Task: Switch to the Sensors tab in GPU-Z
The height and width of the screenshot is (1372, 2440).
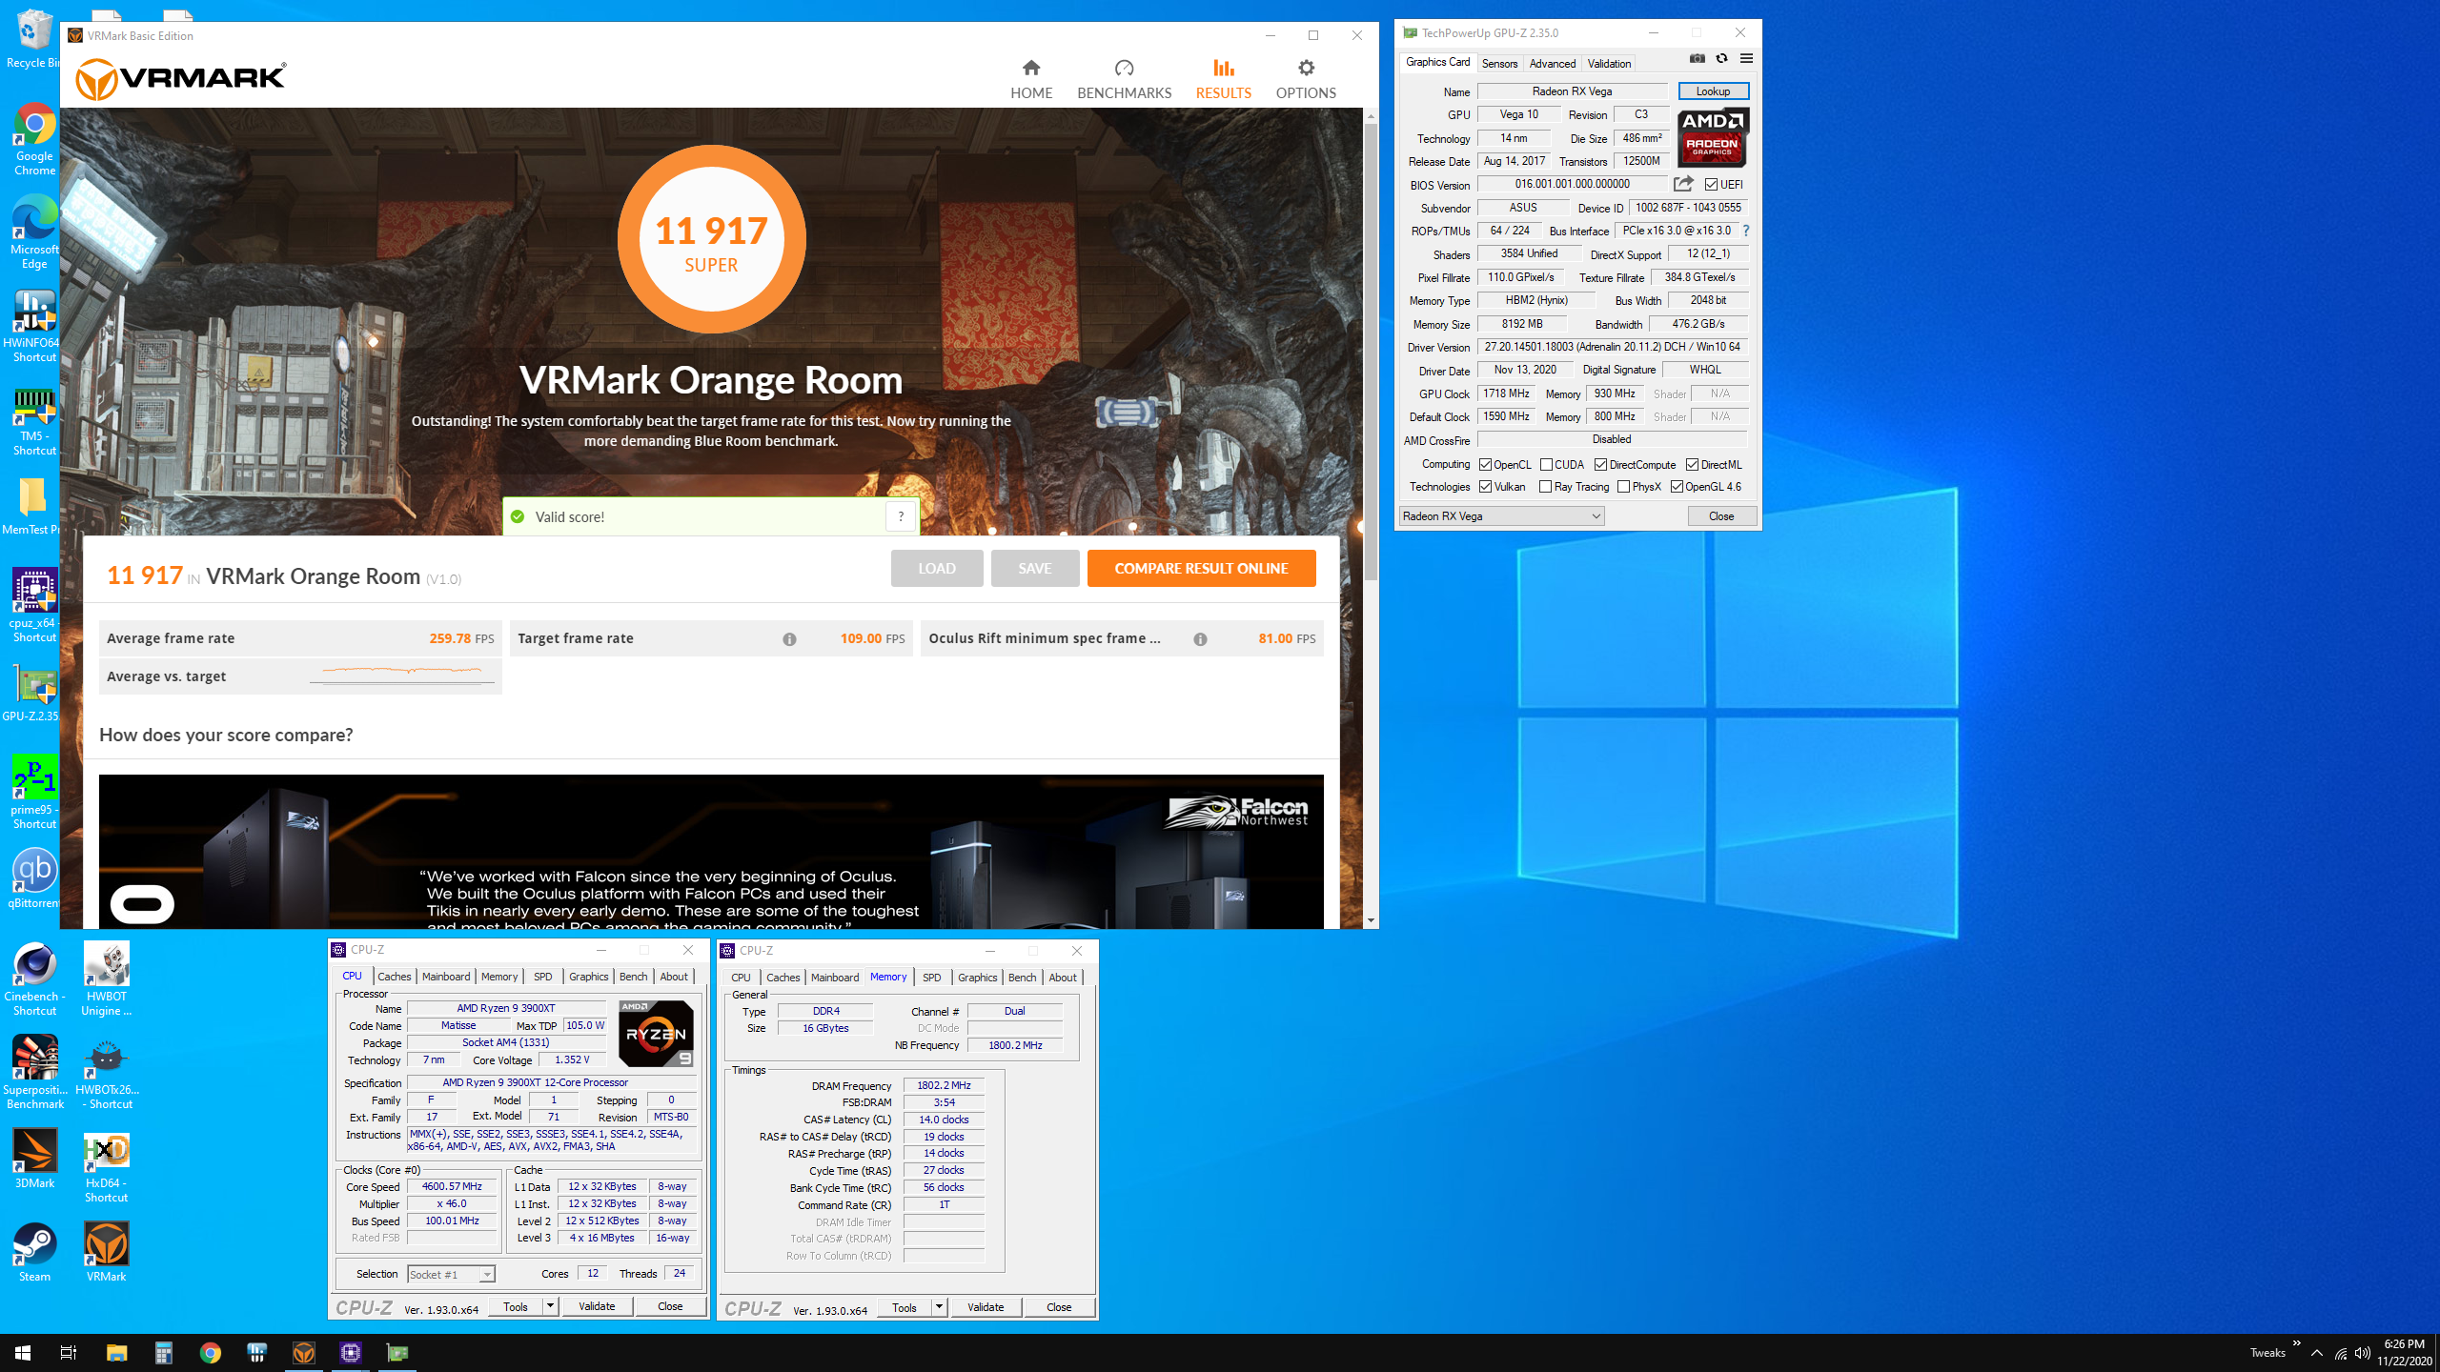Action: 1499,64
